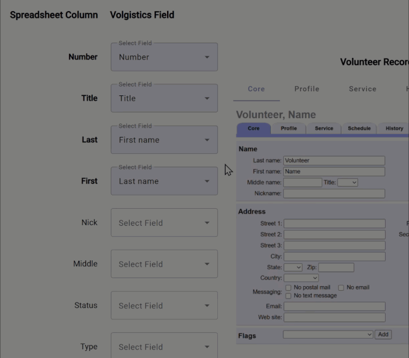
Task: Select the History tab in volunteer record
Action: (x=394, y=129)
